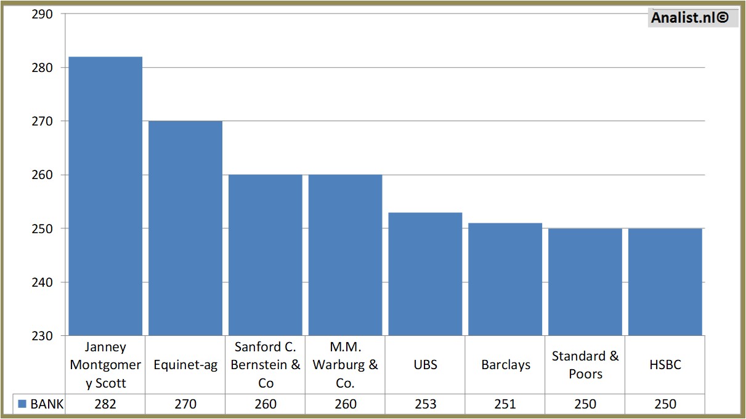746x419 pixels.
Task: Select the 282 value in data table
Action: click(105, 404)
